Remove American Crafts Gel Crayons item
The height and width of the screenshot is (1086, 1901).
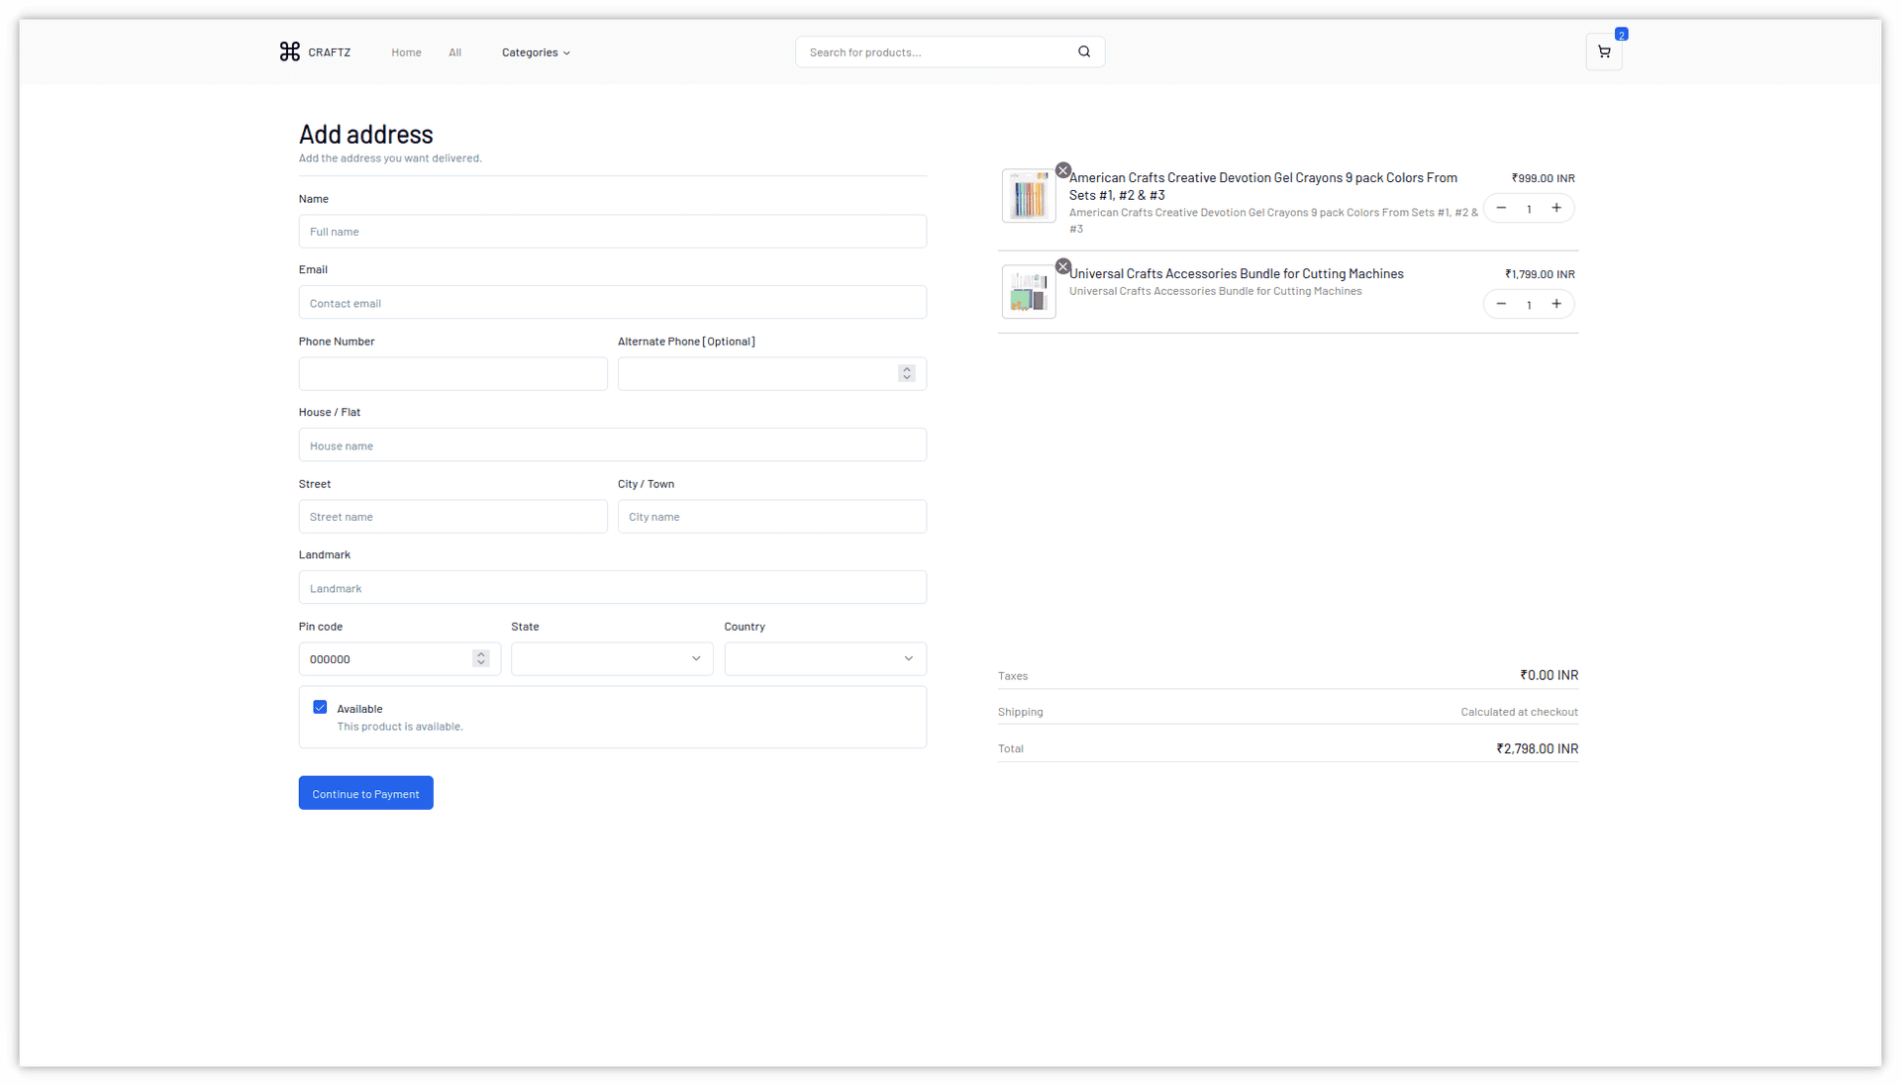coord(1062,170)
